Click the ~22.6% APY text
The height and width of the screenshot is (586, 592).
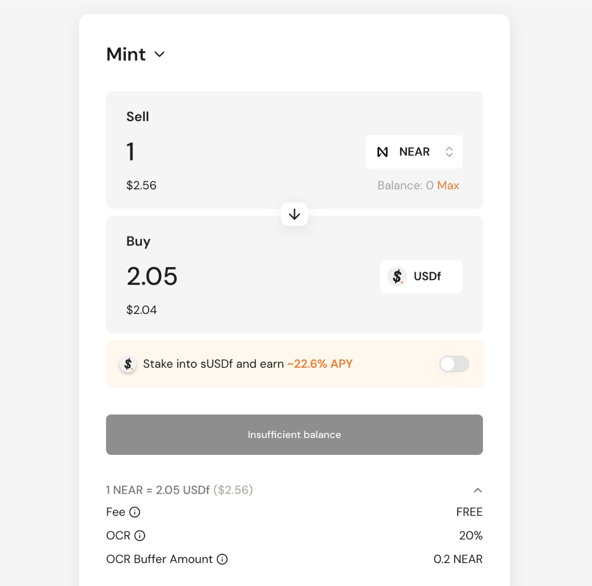(320, 364)
